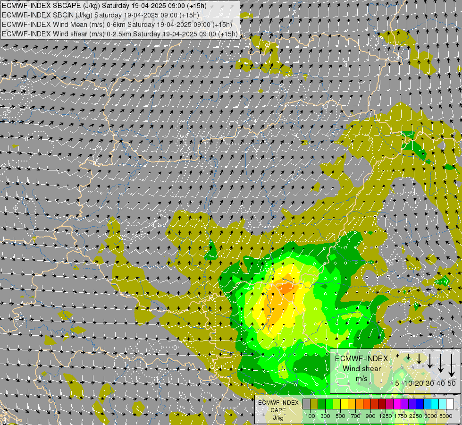Click the 30 m/s wind shear legend arrow
This screenshot has width=462, height=425.
tap(430, 361)
